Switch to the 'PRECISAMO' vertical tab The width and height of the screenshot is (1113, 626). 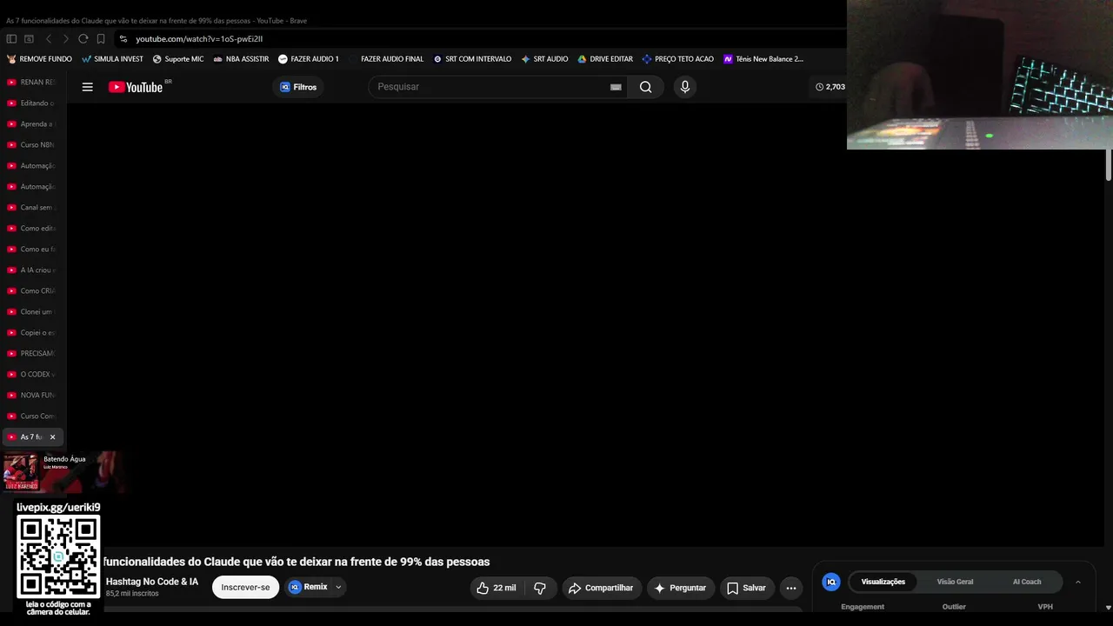point(31,354)
